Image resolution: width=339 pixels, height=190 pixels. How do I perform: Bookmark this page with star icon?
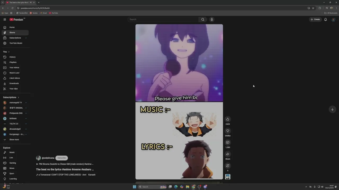click(313, 8)
